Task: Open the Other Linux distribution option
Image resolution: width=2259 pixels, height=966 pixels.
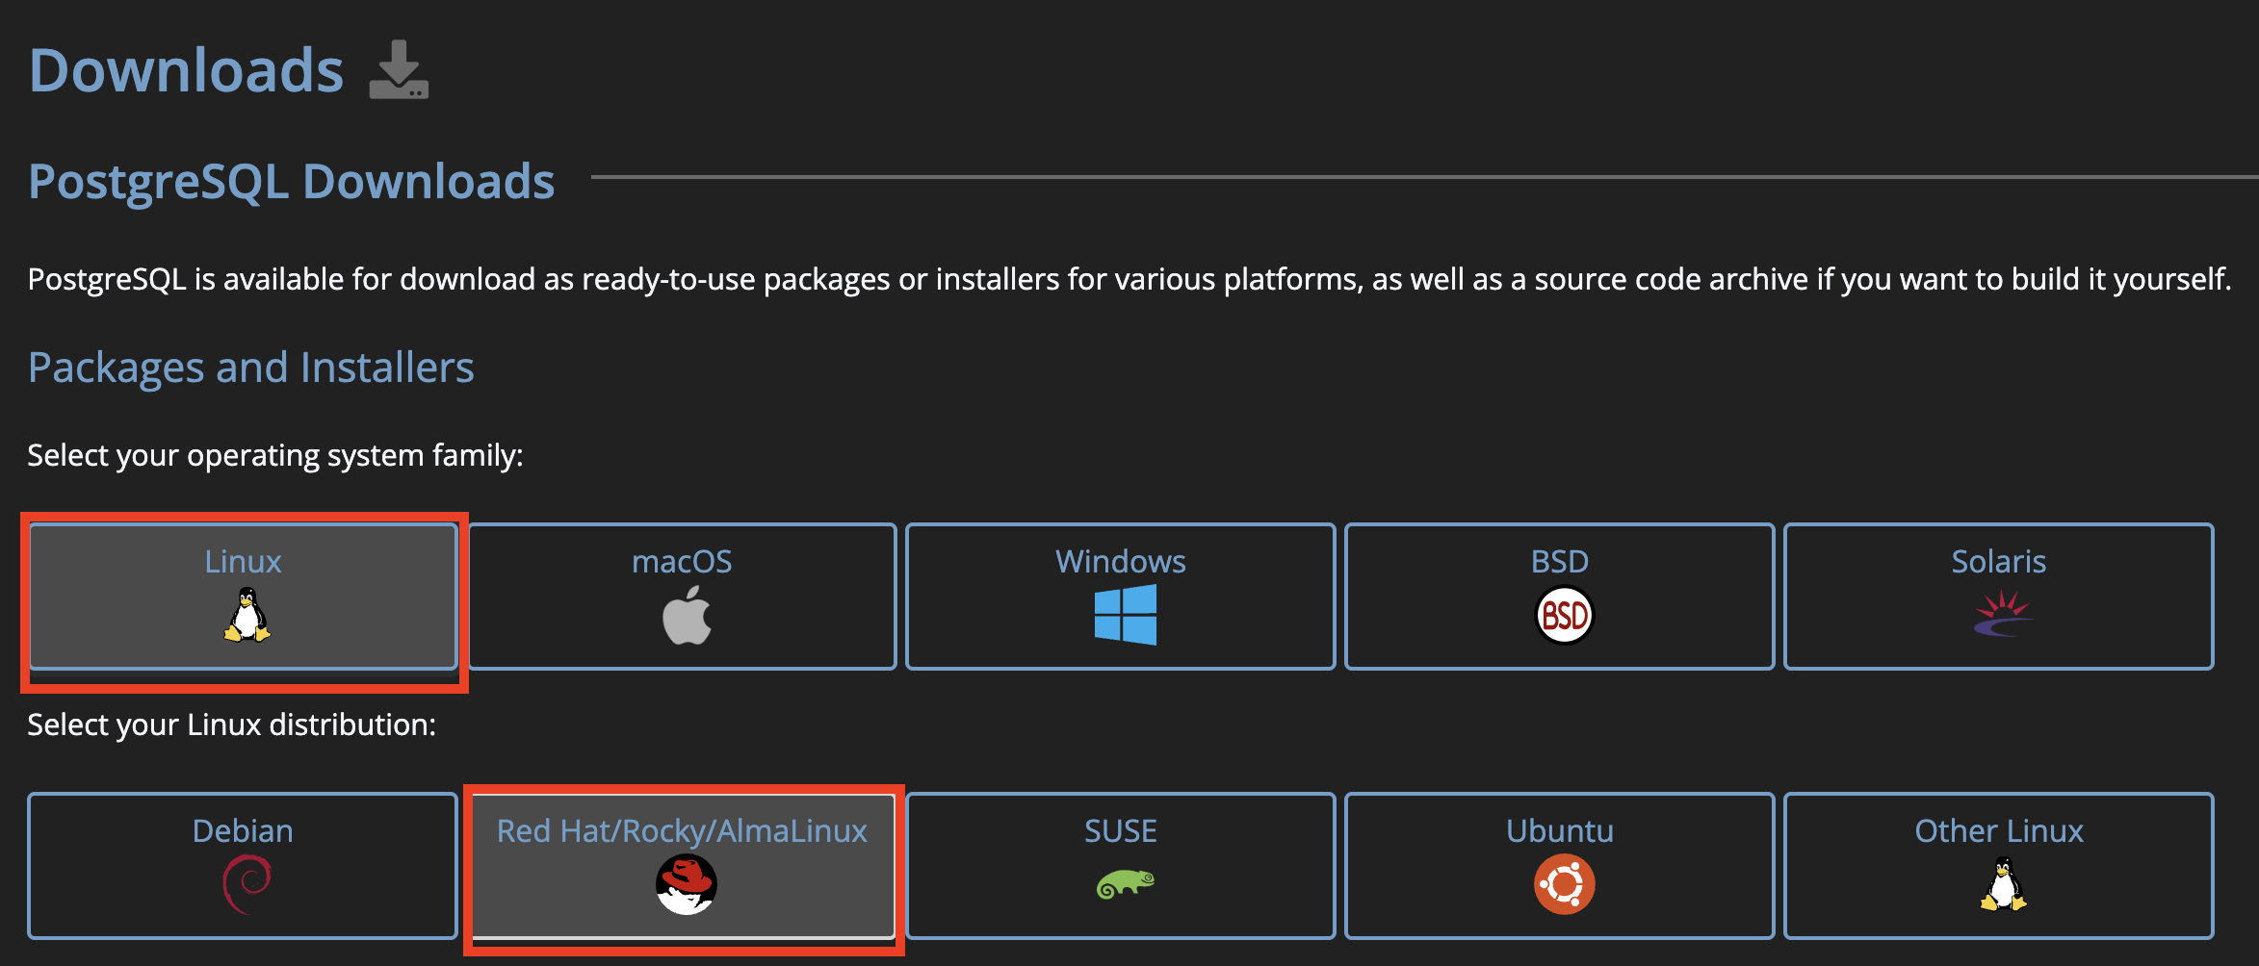Action: pyautogui.click(x=1999, y=865)
